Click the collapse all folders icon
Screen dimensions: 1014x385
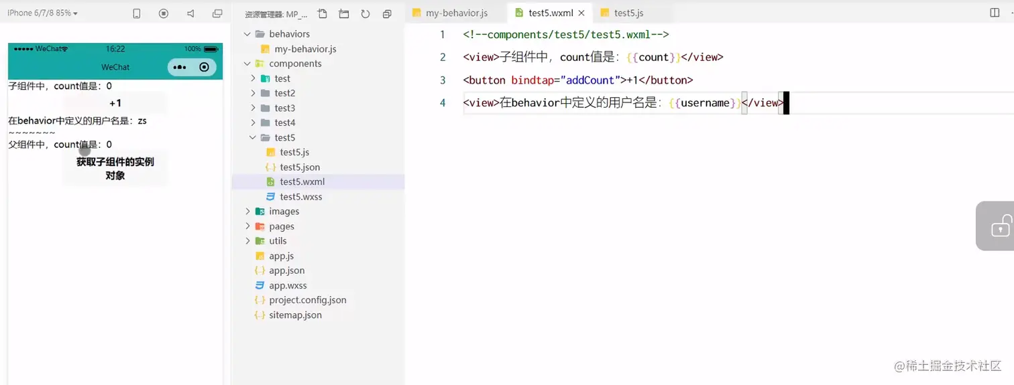click(387, 14)
